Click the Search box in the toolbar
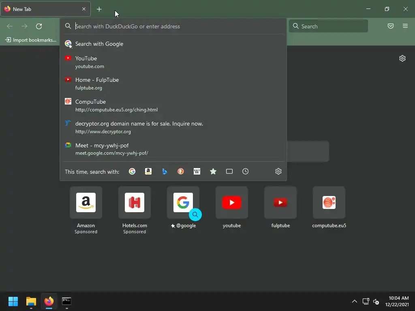415x311 pixels. click(x=328, y=26)
